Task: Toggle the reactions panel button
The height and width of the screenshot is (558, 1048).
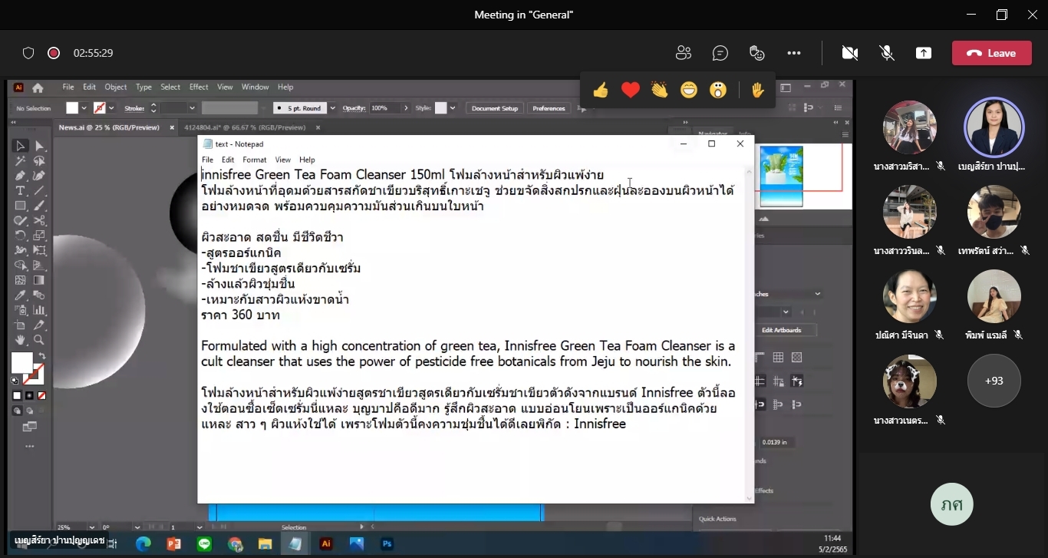Action: 757,53
